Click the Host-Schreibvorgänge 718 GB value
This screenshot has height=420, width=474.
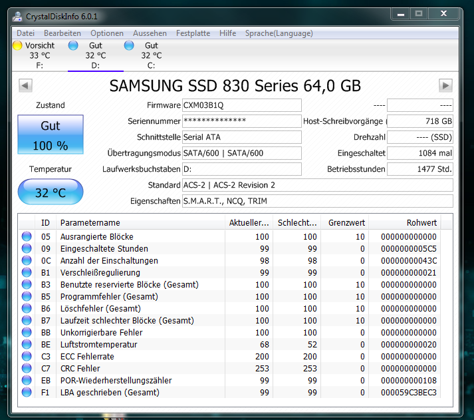[x=420, y=121]
